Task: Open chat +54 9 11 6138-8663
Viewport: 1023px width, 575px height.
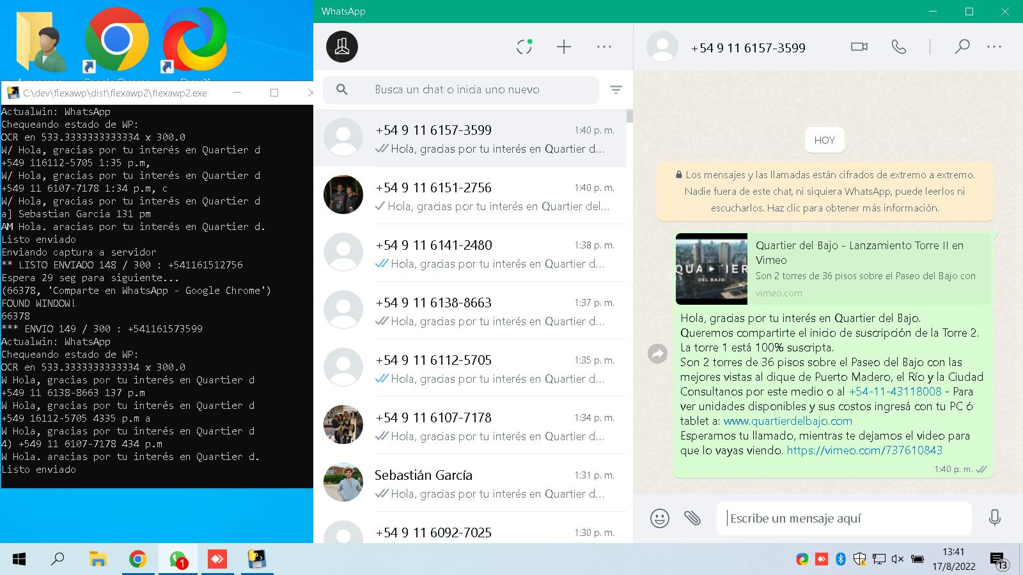Action: 470,310
